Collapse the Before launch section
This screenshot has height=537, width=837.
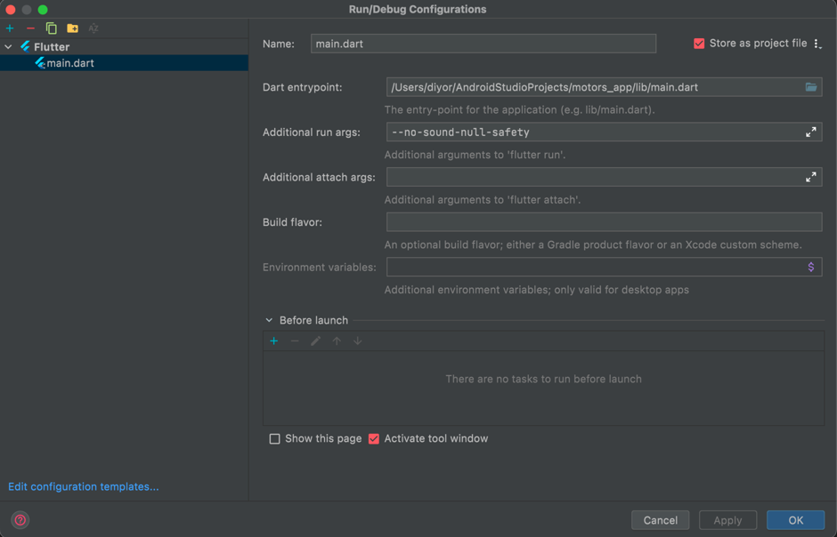click(269, 321)
